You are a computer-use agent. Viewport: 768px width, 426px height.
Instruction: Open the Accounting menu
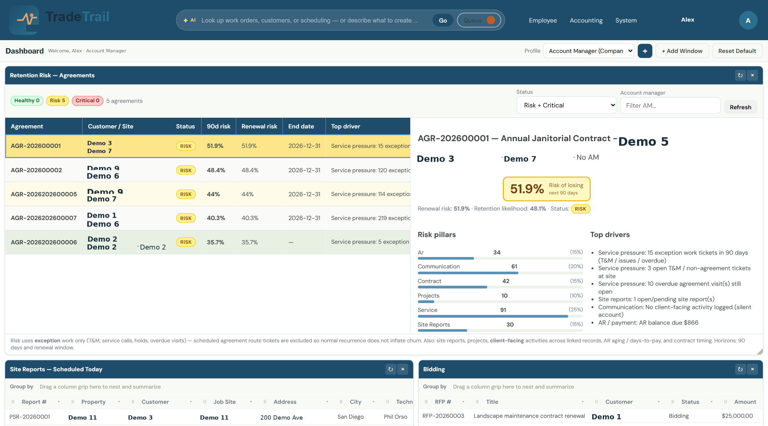click(586, 20)
